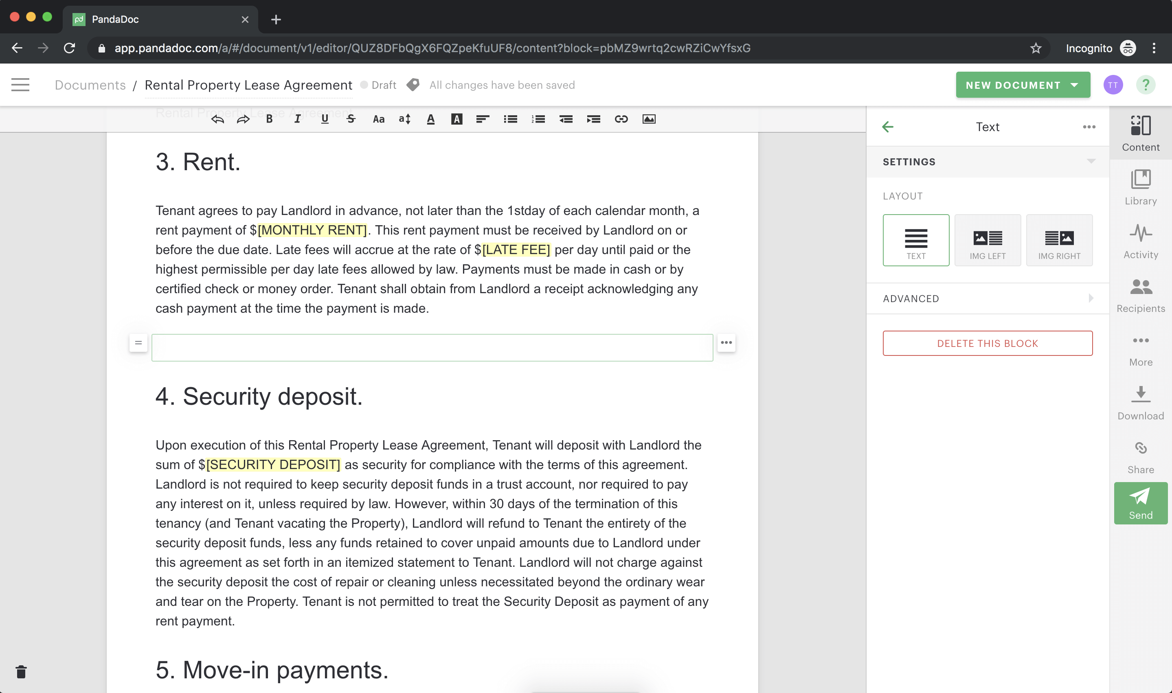Go to Documents breadcrumb link
1172x693 pixels.
coord(90,85)
